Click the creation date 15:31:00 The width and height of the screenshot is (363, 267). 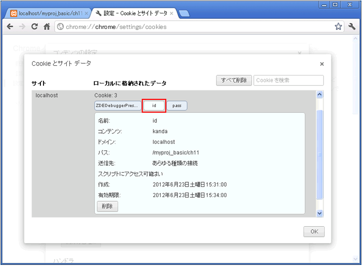(190, 185)
